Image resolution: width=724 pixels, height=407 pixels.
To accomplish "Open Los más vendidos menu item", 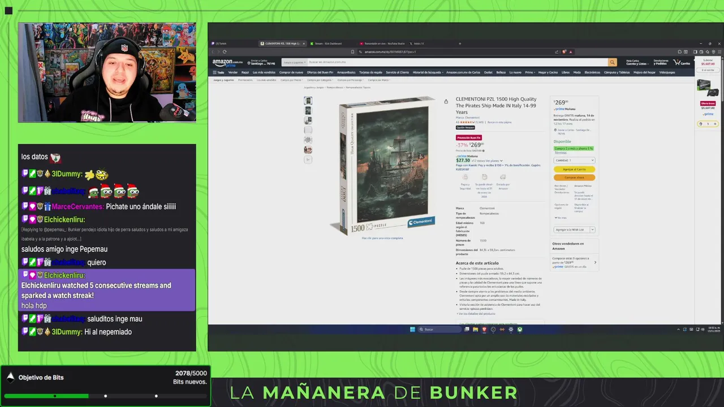I will pyautogui.click(x=264, y=72).
